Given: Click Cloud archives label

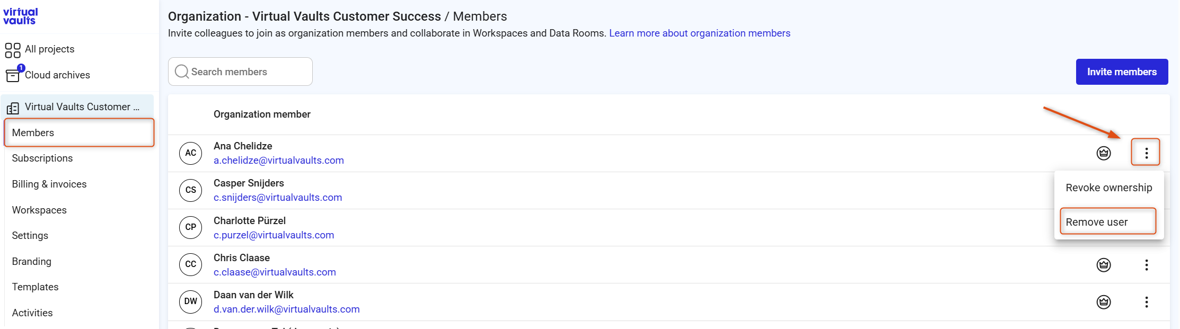Looking at the screenshot, I should (57, 75).
